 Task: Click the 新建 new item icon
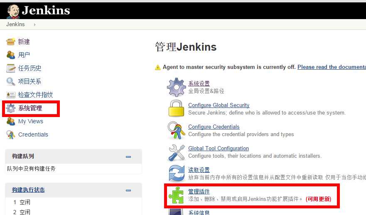tap(11, 42)
